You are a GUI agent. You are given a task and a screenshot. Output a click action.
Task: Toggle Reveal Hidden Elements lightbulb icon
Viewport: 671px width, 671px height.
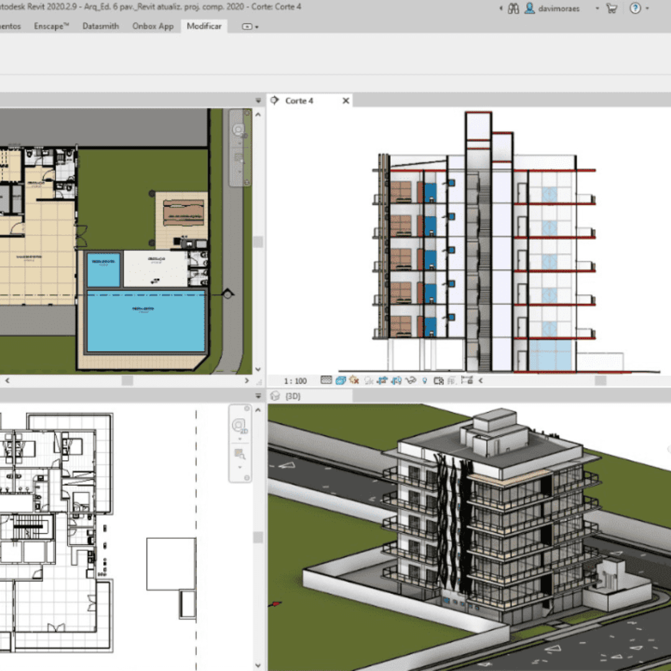(424, 380)
